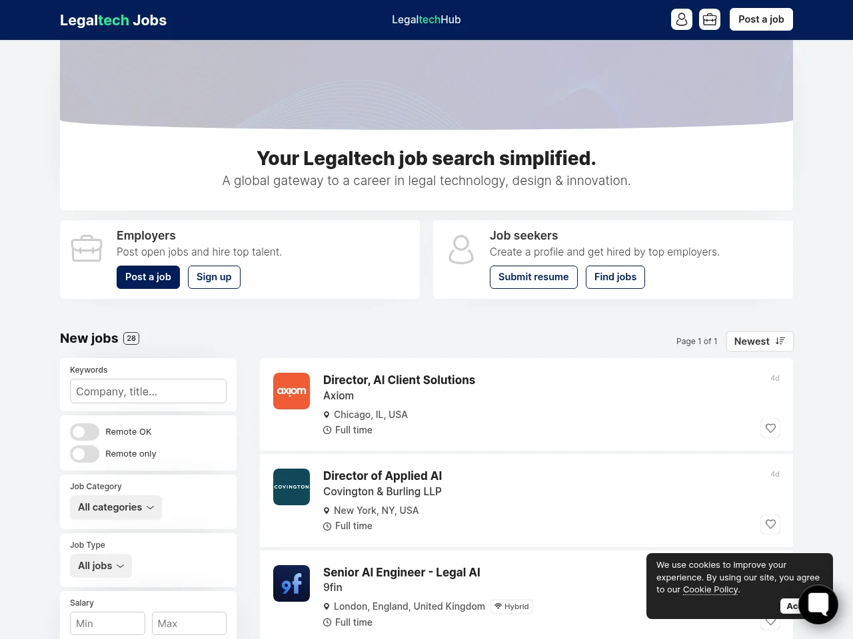Save the Covington job with heart icon
This screenshot has height=639, width=853.
[770, 524]
